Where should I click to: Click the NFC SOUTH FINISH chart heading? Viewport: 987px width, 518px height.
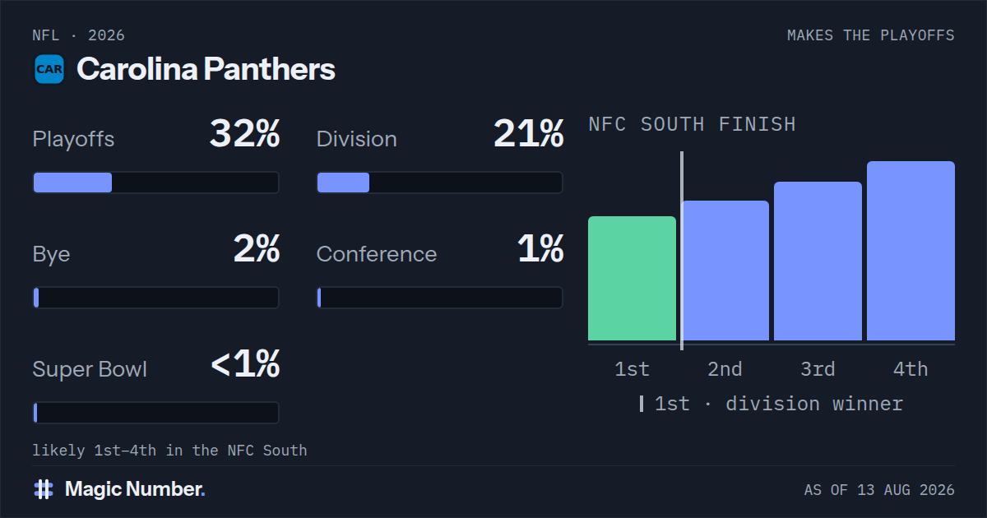[693, 124]
